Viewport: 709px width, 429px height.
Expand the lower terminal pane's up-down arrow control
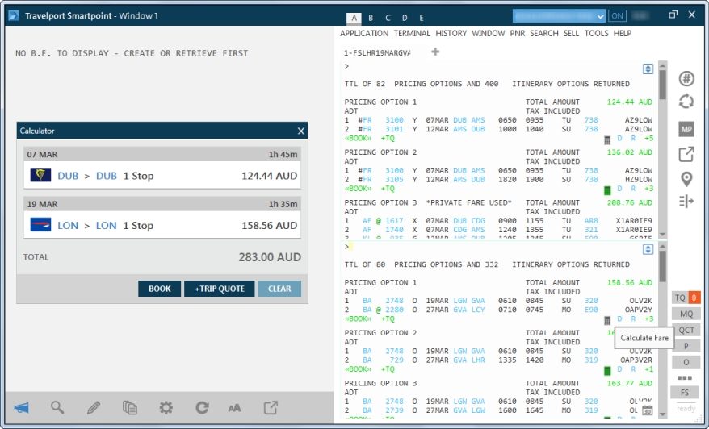tap(648, 250)
